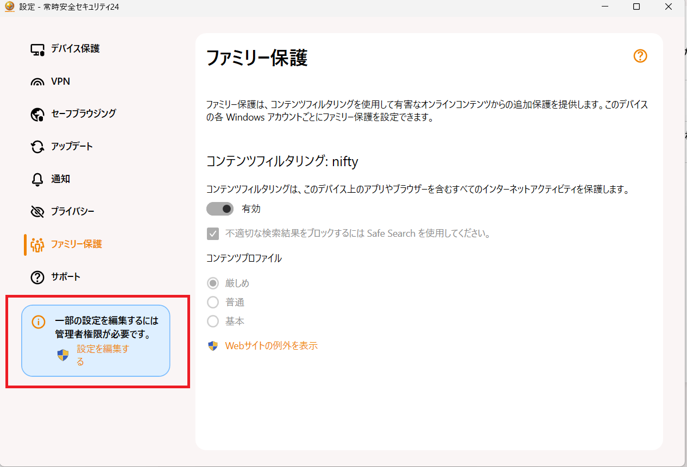Viewport: 687px width, 467px height.
Task: Click the orange help icon top right
Action: pyautogui.click(x=640, y=56)
